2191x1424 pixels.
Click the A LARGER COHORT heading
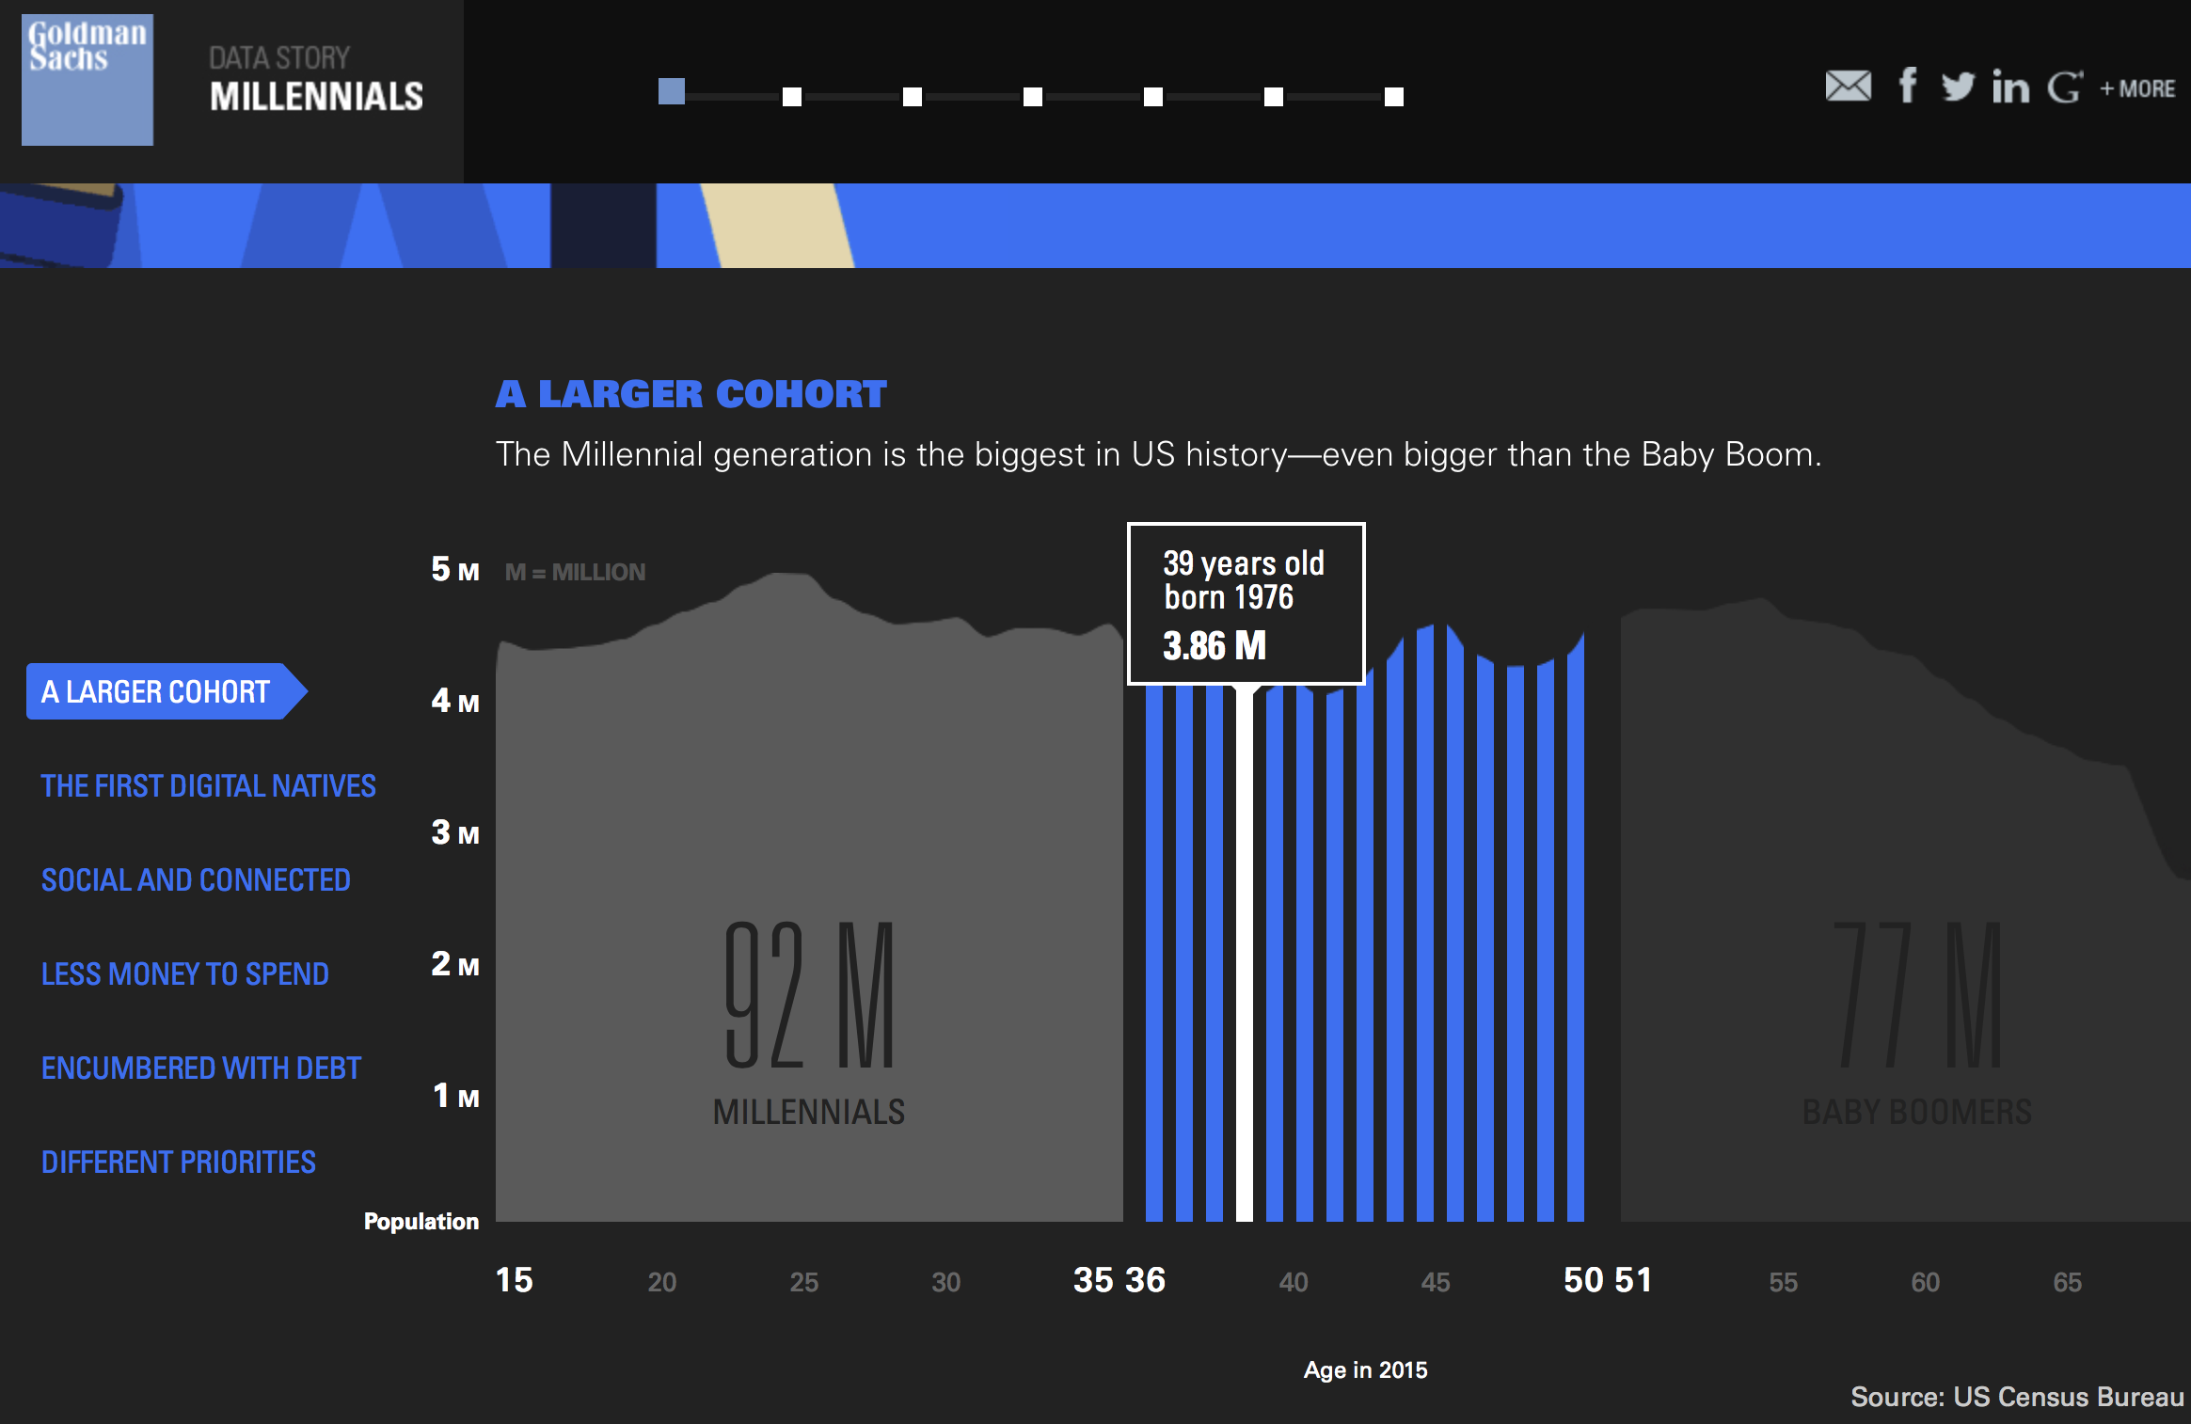point(691,394)
